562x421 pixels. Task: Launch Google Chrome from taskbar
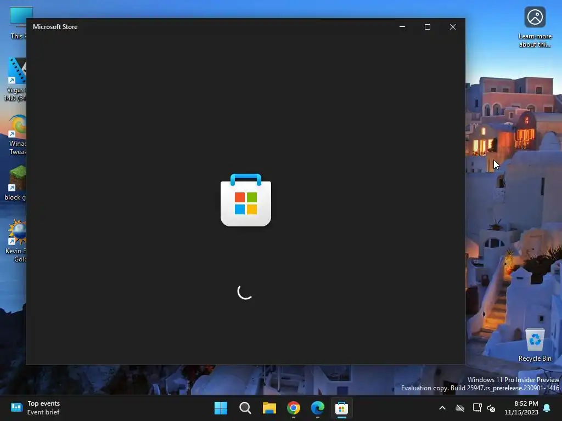294,408
